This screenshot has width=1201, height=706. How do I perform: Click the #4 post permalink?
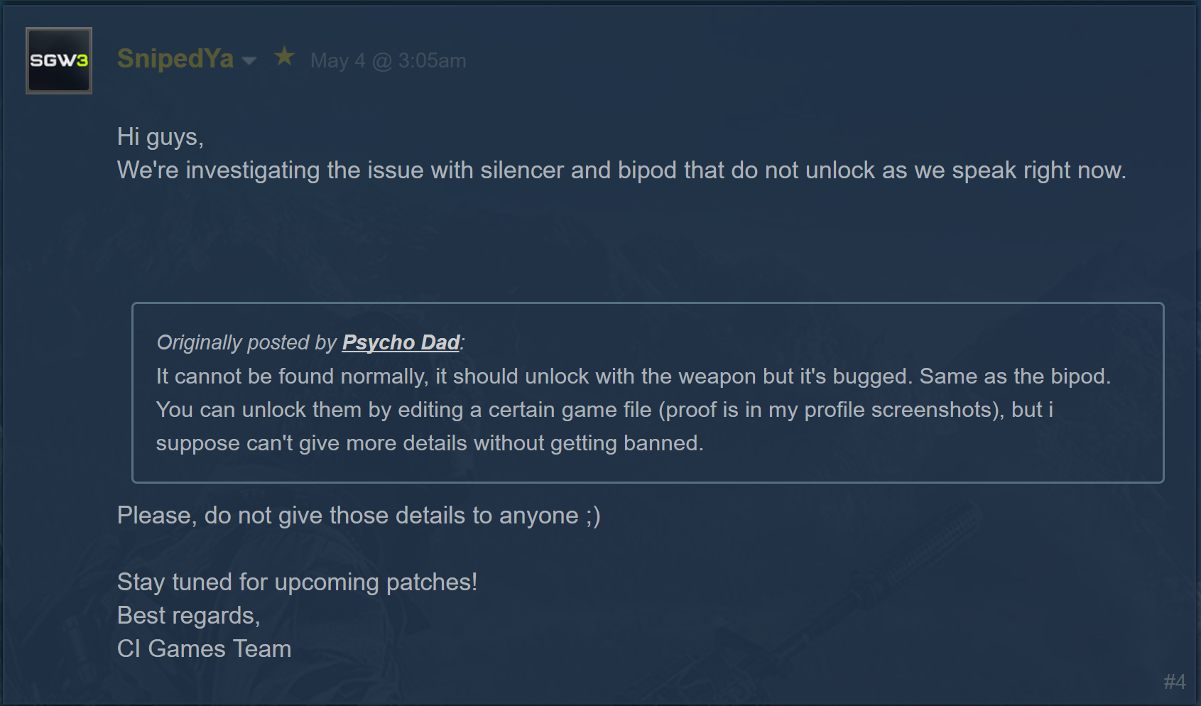(1174, 682)
